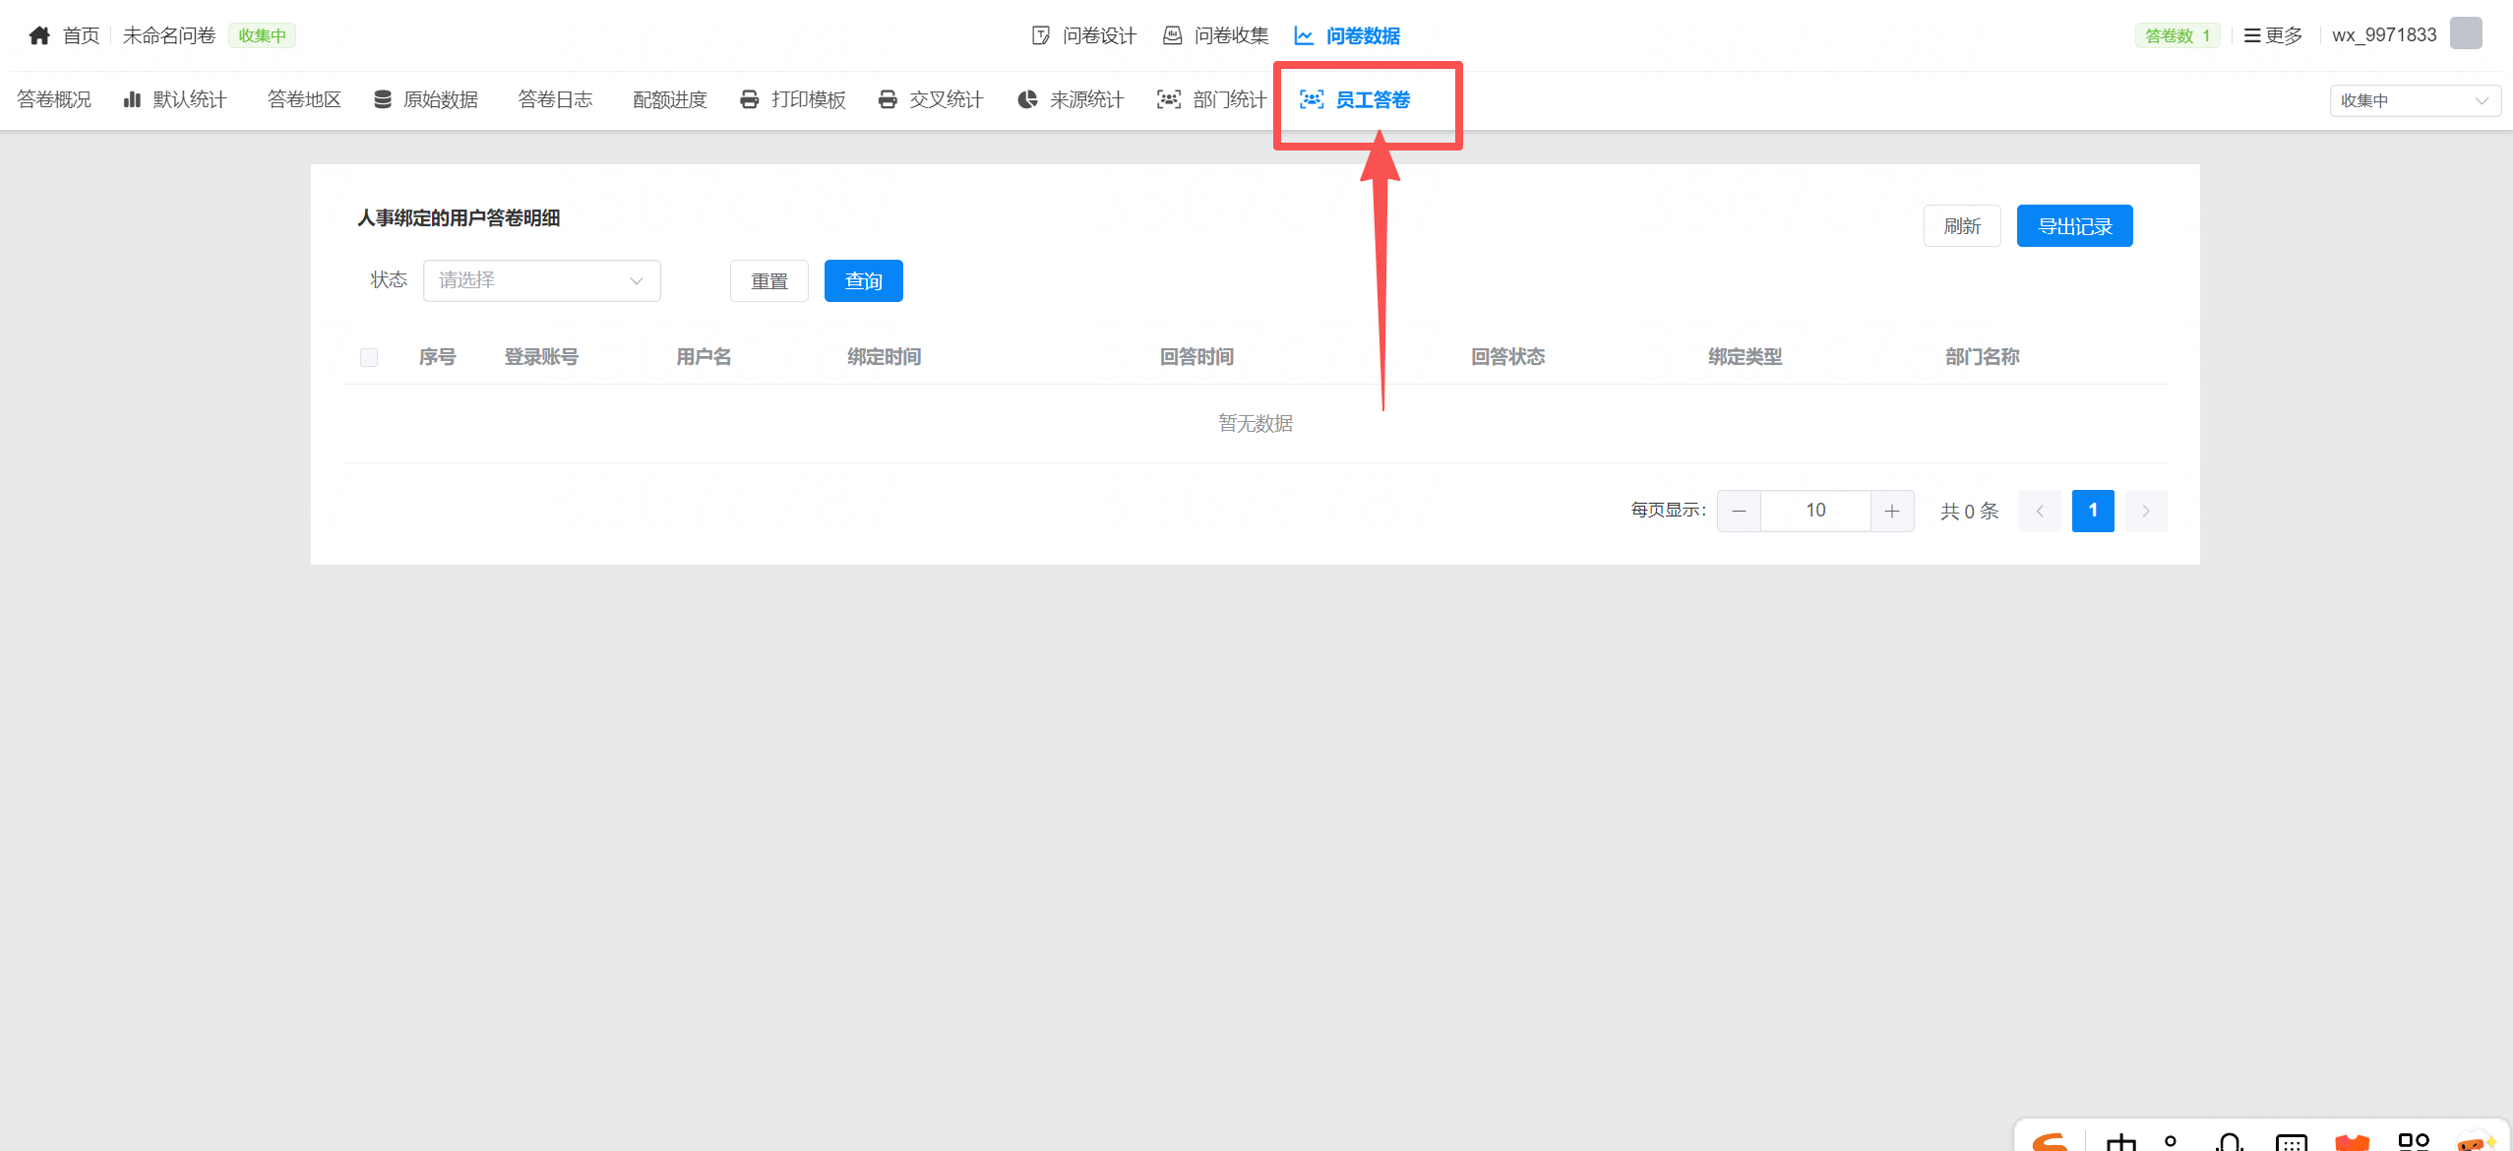
Task: Open 原始数据 database icon tab
Action: tap(383, 99)
